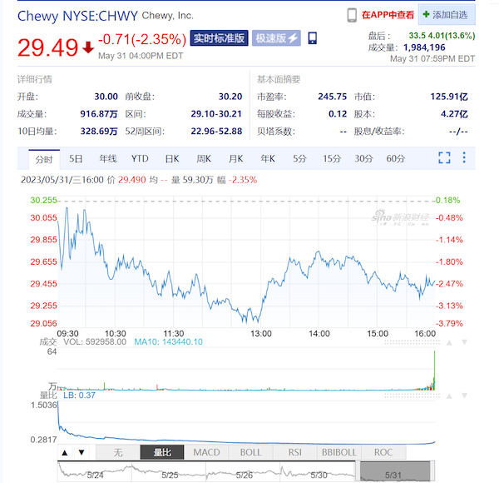Image resolution: width=499 pixels, height=483 pixels.
Task: Expand chart to fullscreen
Action: click(444, 157)
